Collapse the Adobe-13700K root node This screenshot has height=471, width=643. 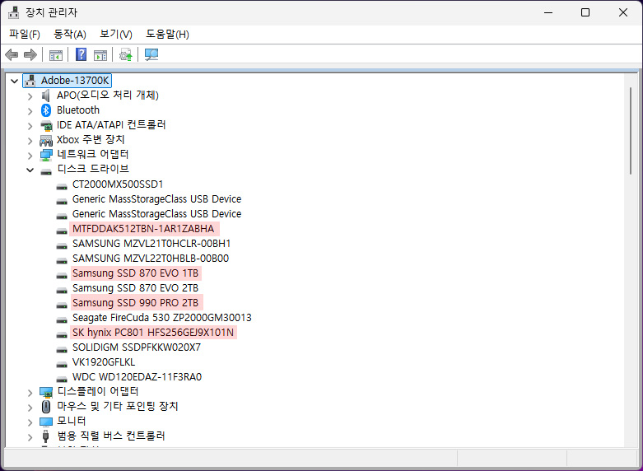pos(14,81)
